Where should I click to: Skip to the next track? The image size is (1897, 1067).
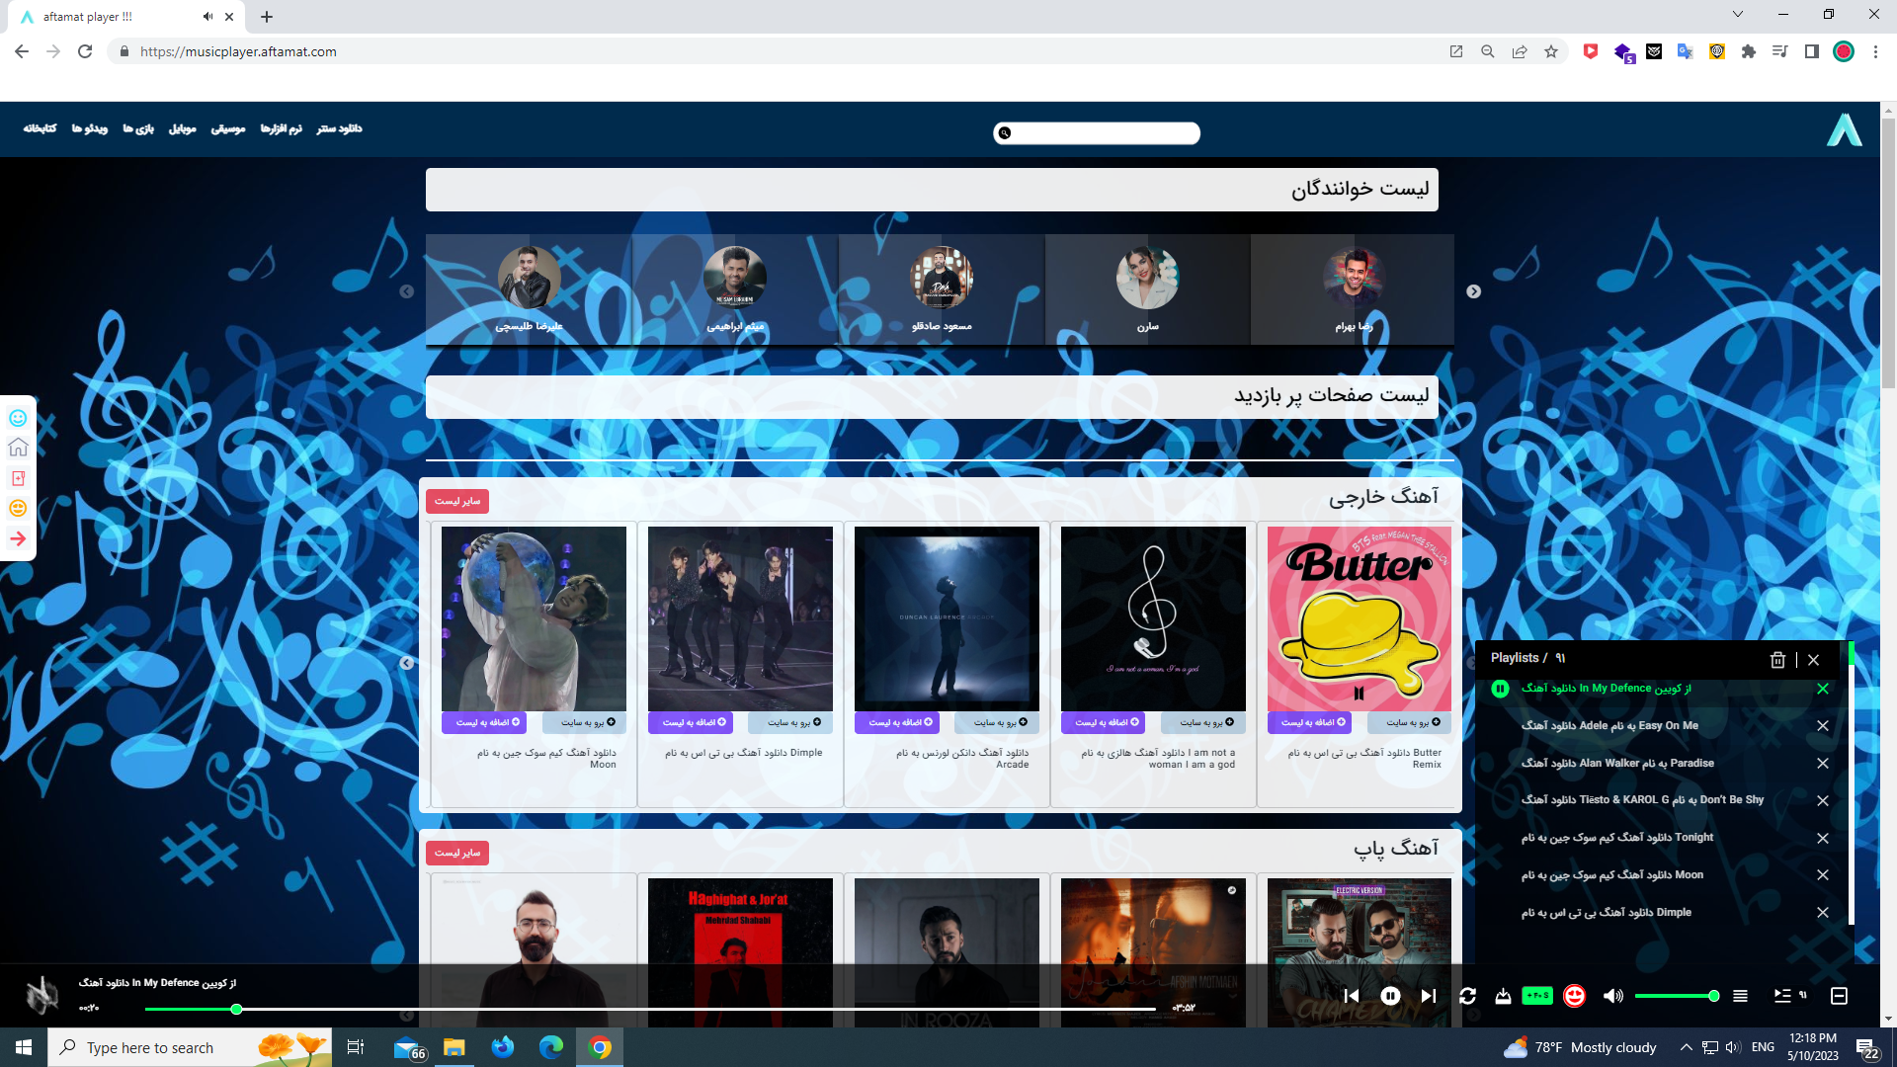(x=1428, y=996)
